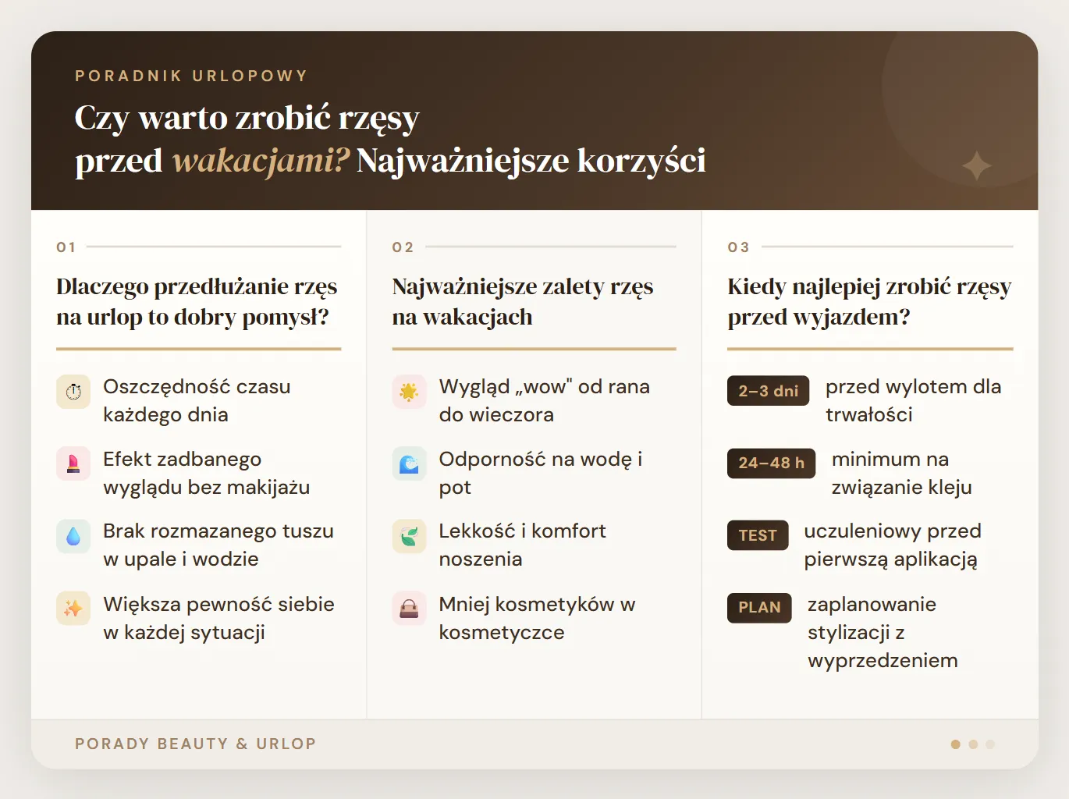1069x799 pixels.
Task: Select the second pagination dot
Action: (x=973, y=744)
